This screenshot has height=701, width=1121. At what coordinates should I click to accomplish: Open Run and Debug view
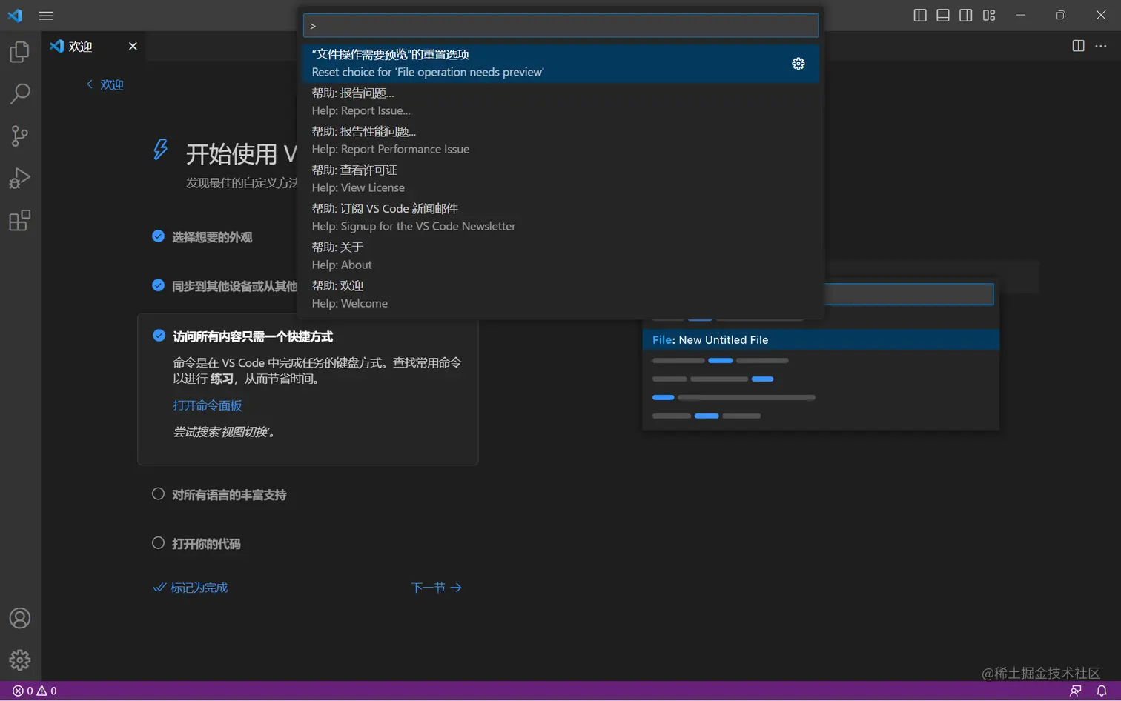click(x=20, y=179)
